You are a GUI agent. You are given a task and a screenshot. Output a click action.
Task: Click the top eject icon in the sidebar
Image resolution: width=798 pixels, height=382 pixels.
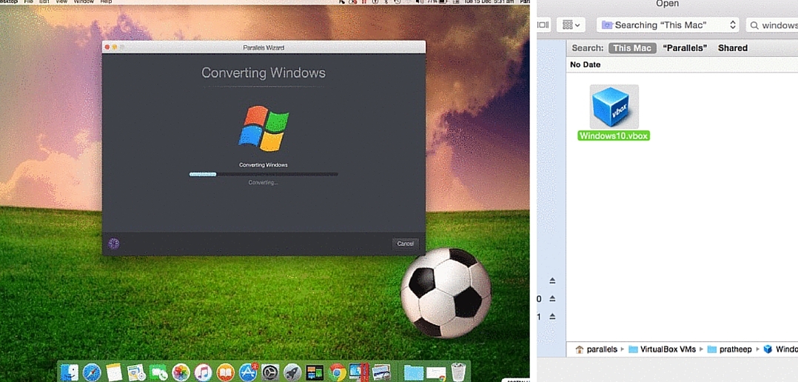pos(552,281)
